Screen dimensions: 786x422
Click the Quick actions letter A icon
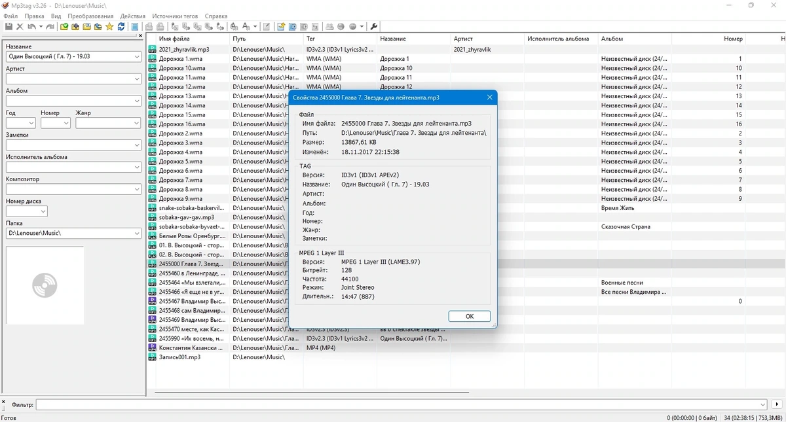tap(246, 26)
